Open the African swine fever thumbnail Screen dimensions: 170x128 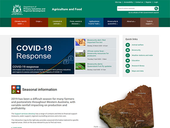80,53
